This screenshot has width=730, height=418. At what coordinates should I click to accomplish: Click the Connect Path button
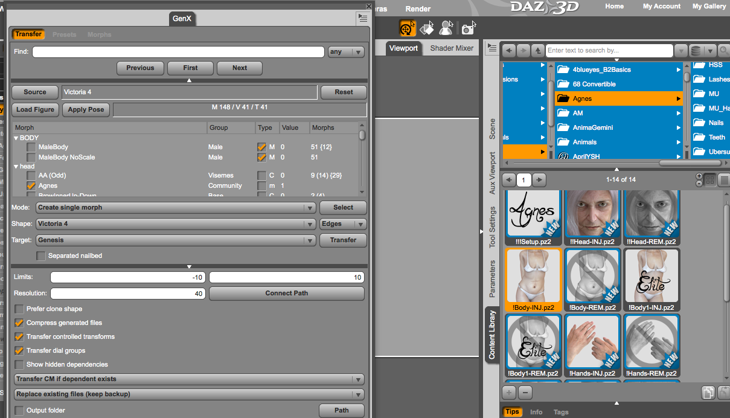287,294
